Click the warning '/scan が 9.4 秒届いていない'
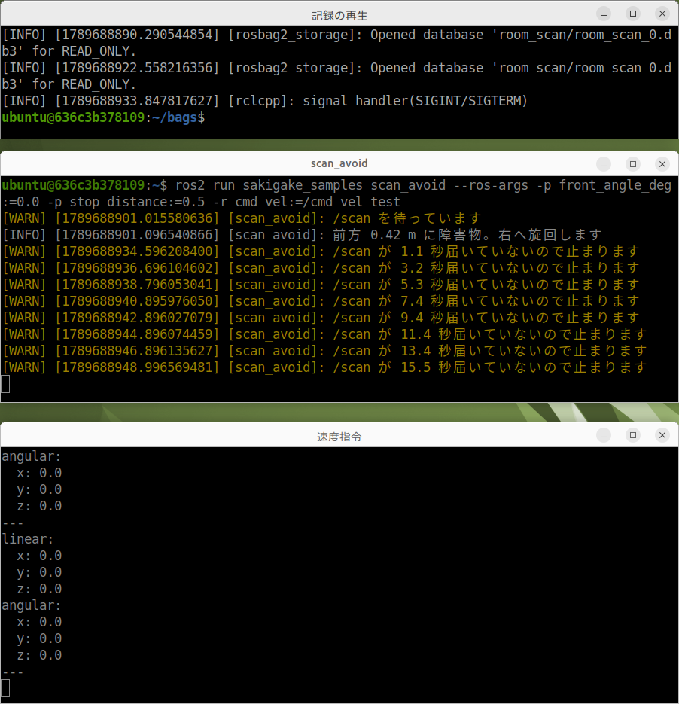 tap(321, 318)
